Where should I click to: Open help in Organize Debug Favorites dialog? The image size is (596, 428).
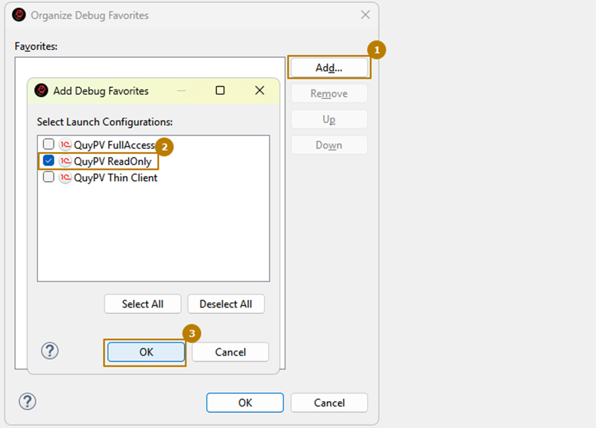pyautogui.click(x=28, y=402)
